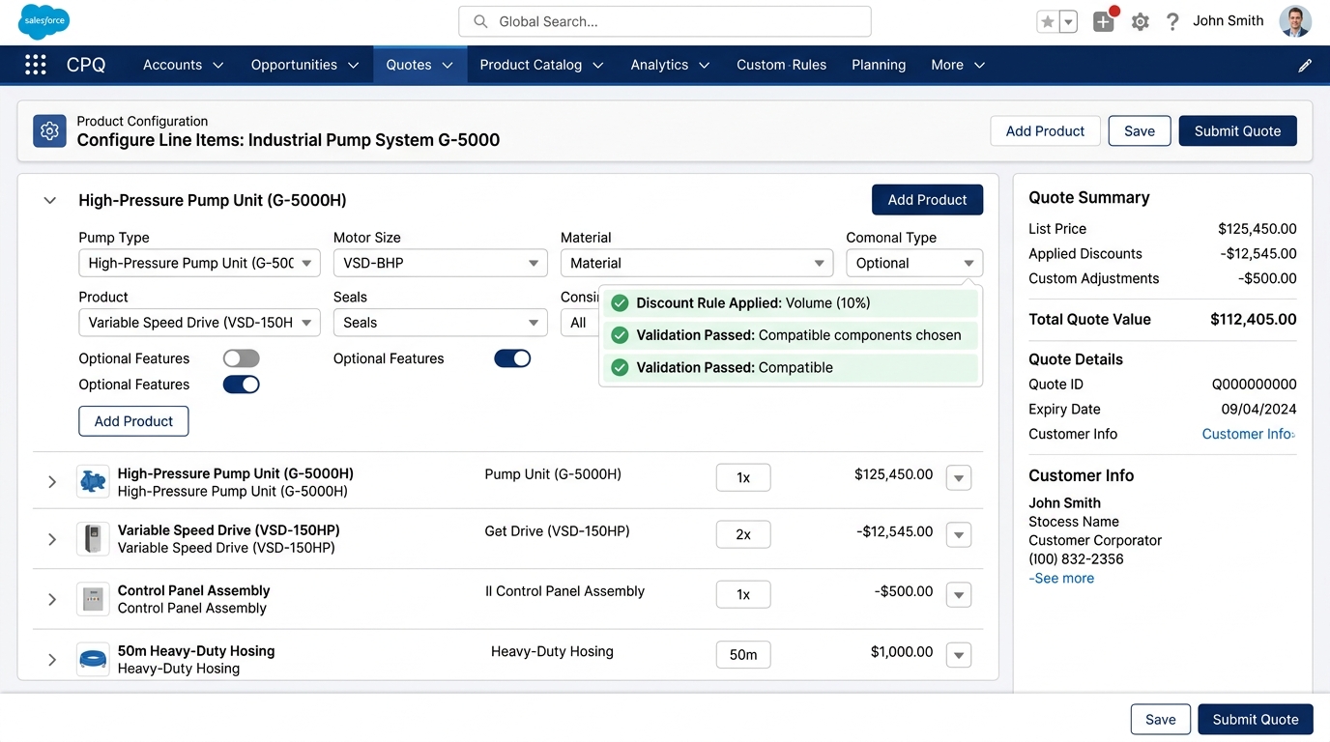Click inside the Global Search field
Viewport: 1330px width, 742px height.
click(664, 21)
